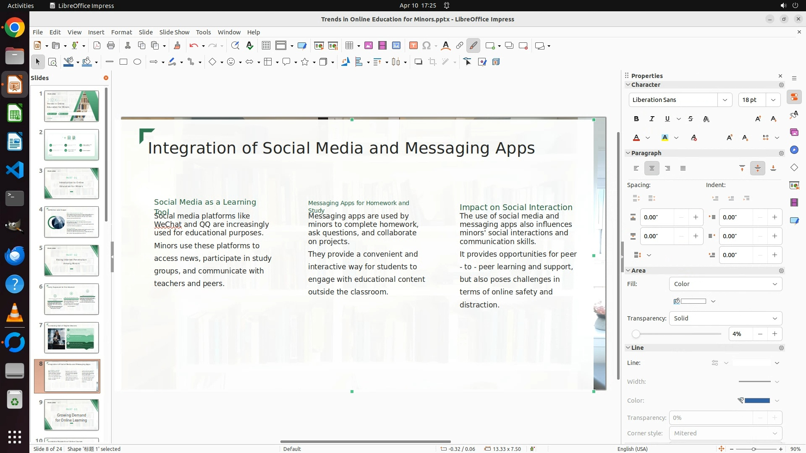Click the Shadow toolbar icon

(x=418, y=62)
